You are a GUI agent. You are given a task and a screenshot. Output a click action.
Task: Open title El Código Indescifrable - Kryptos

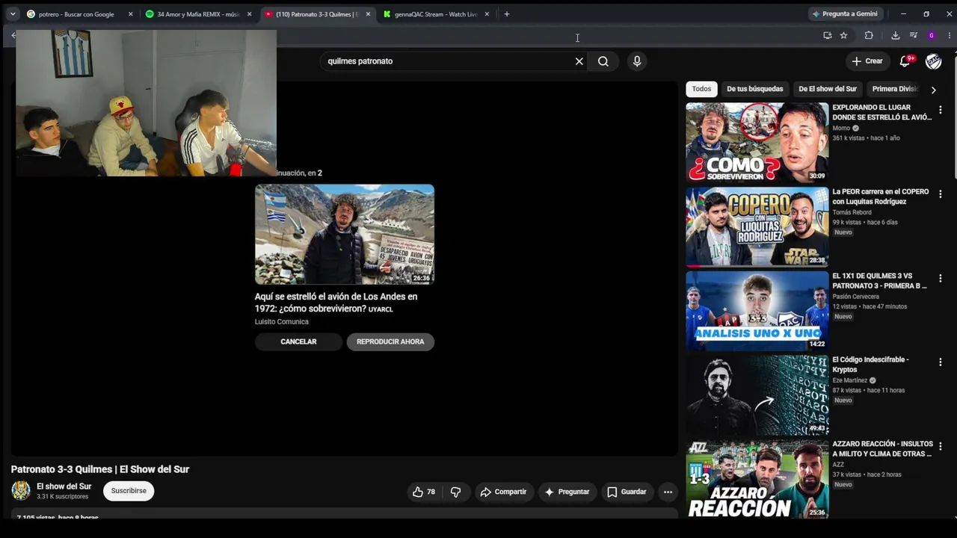(x=871, y=365)
